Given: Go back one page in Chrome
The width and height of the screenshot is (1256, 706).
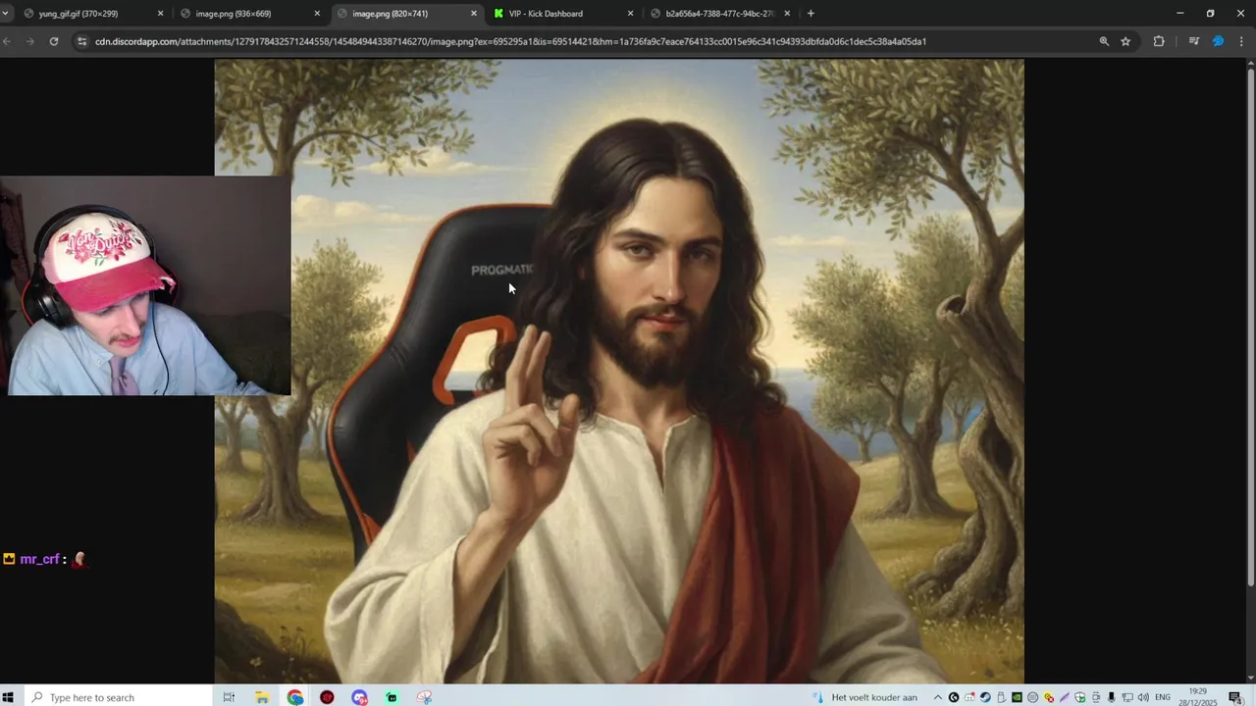Looking at the screenshot, I should [8, 41].
